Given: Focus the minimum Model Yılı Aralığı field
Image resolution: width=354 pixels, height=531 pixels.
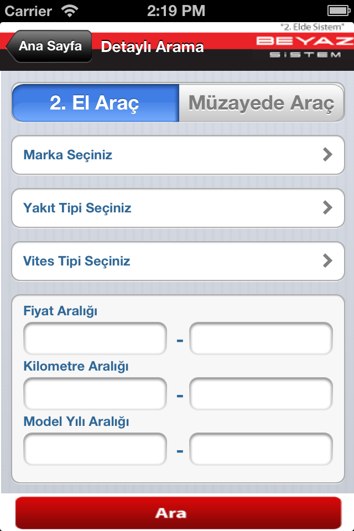Looking at the screenshot, I should point(95,449).
